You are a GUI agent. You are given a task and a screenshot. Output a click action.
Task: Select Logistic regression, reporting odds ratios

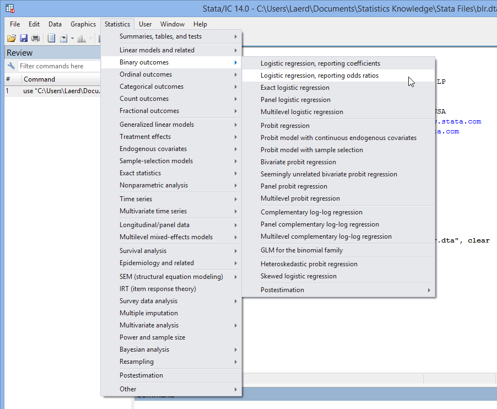click(320, 75)
